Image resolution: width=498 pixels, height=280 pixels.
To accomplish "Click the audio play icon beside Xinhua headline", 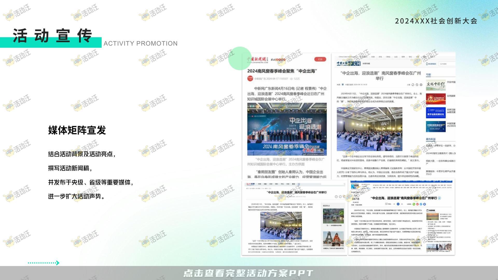I will tap(439, 198).
